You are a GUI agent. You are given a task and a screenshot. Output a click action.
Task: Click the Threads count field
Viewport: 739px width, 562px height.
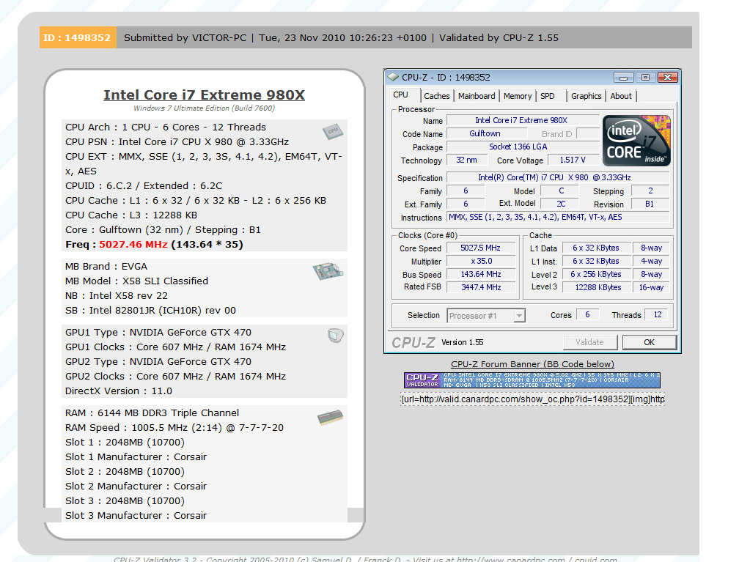(657, 314)
